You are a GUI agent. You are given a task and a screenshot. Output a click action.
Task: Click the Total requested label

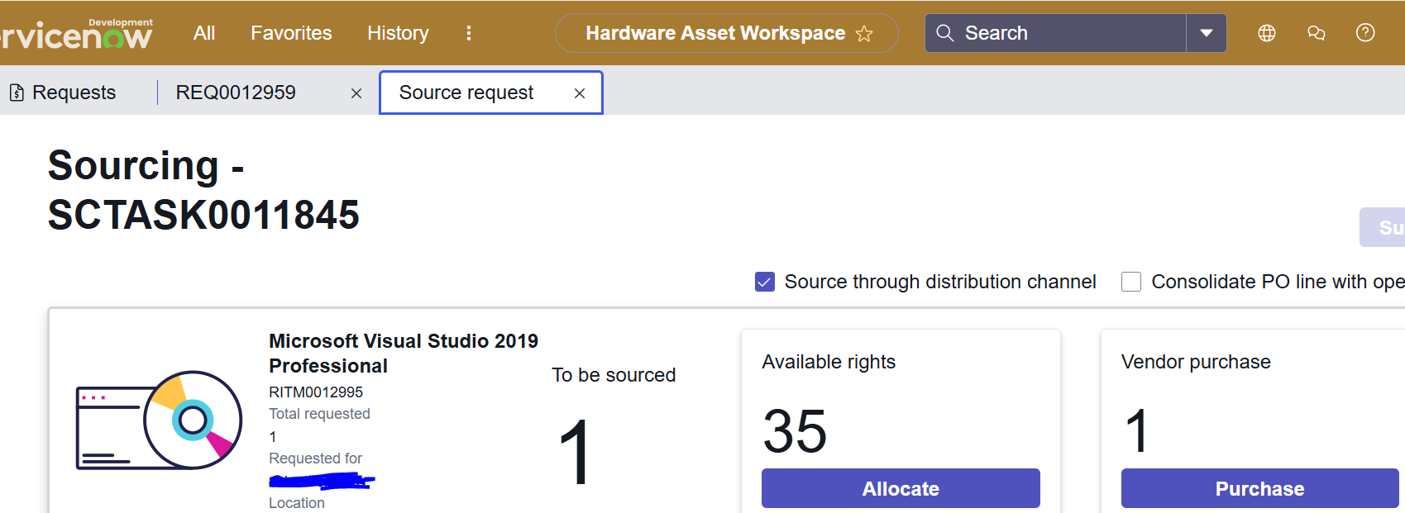click(x=319, y=414)
